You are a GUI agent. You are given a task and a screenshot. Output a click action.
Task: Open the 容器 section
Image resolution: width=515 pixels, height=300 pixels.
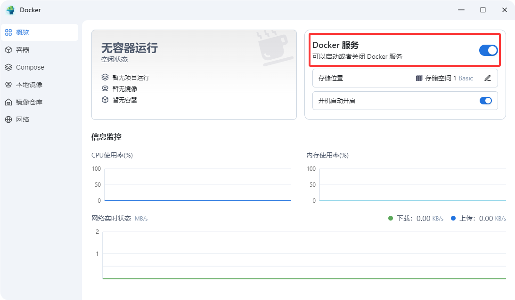pyautogui.click(x=23, y=50)
